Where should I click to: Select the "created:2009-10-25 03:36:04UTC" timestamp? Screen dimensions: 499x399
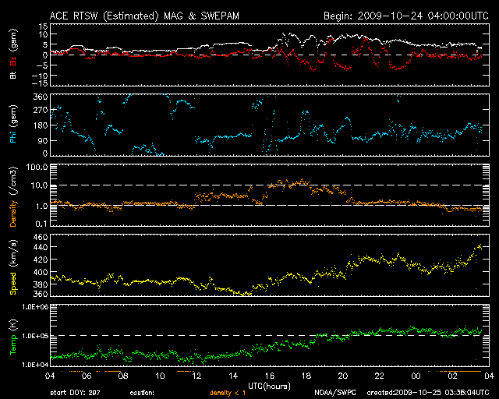pos(428,393)
